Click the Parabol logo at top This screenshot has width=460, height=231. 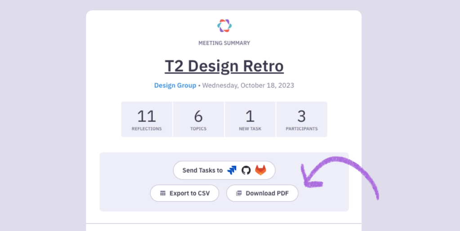pyautogui.click(x=224, y=26)
